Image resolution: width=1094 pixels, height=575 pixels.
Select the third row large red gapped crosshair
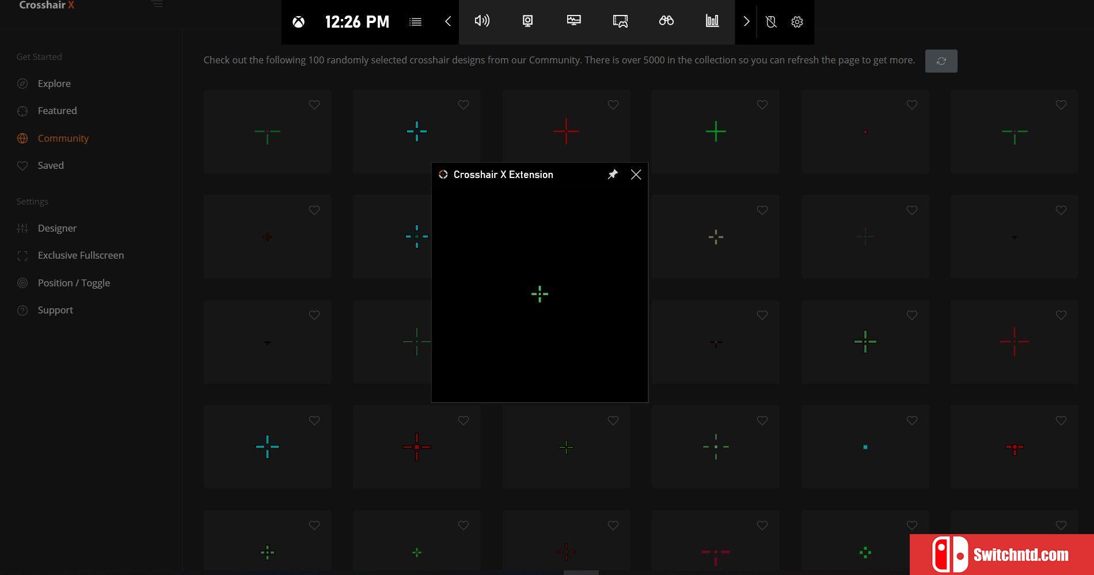coord(1015,342)
